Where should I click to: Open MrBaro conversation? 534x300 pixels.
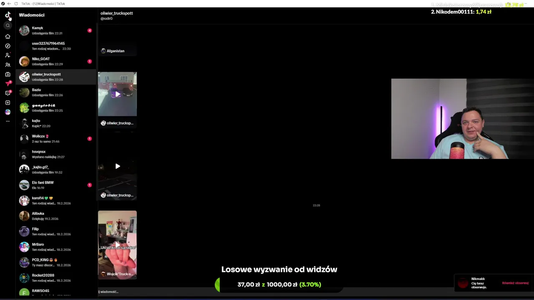coord(56,247)
